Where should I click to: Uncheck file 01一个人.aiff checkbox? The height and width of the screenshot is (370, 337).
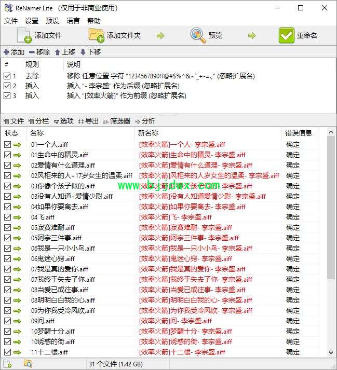8,145
